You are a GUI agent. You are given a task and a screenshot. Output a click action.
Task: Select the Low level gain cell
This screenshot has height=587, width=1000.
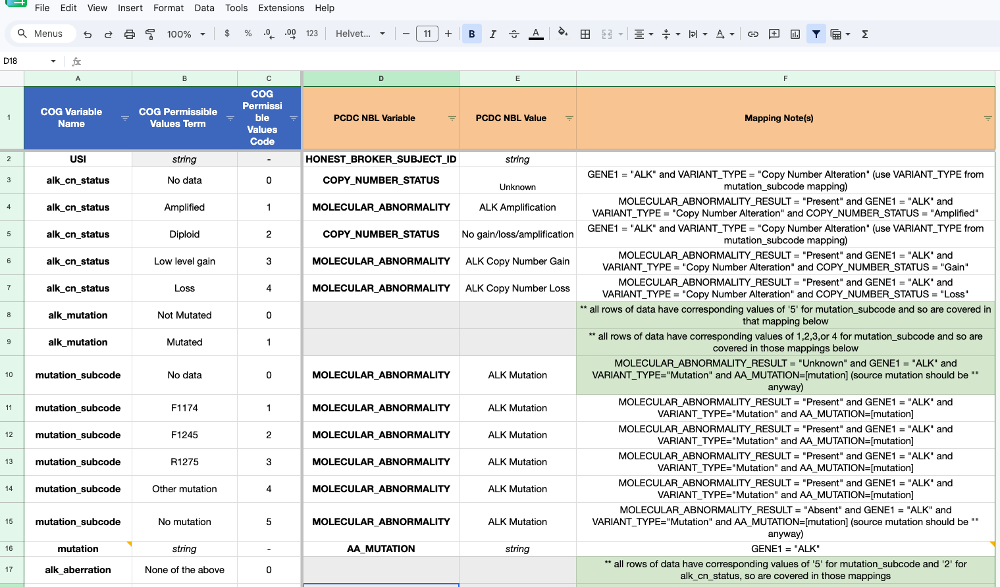point(184,261)
